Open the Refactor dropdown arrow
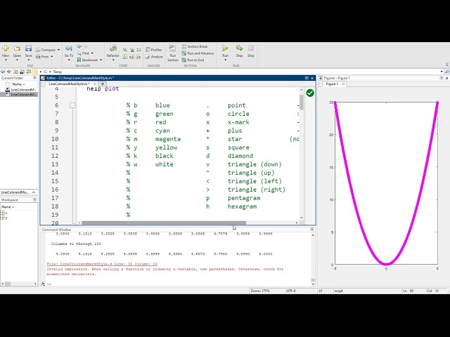This screenshot has width=450, height=337. (x=113, y=60)
